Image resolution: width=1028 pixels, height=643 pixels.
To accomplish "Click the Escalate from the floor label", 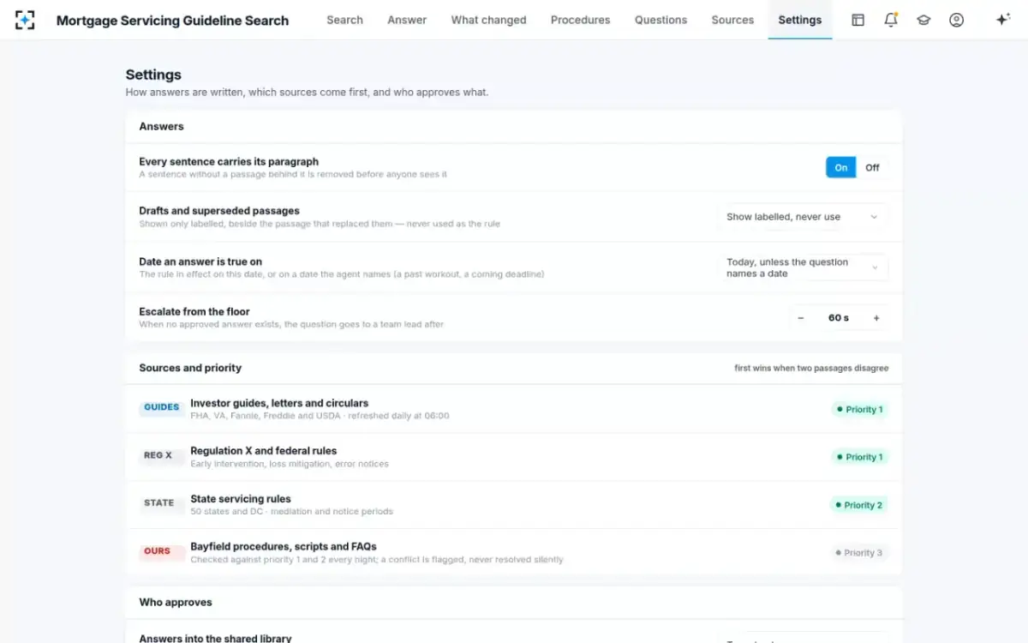I will click(x=194, y=311).
